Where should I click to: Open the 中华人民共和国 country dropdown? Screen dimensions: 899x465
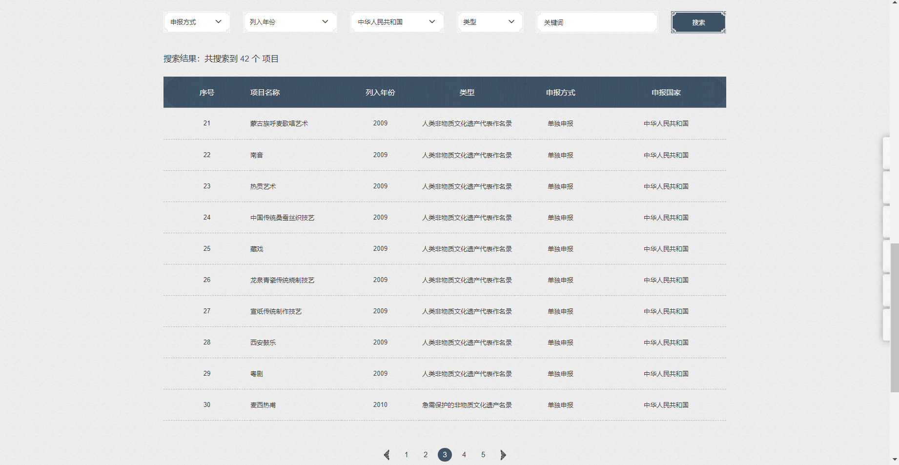[x=396, y=22]
